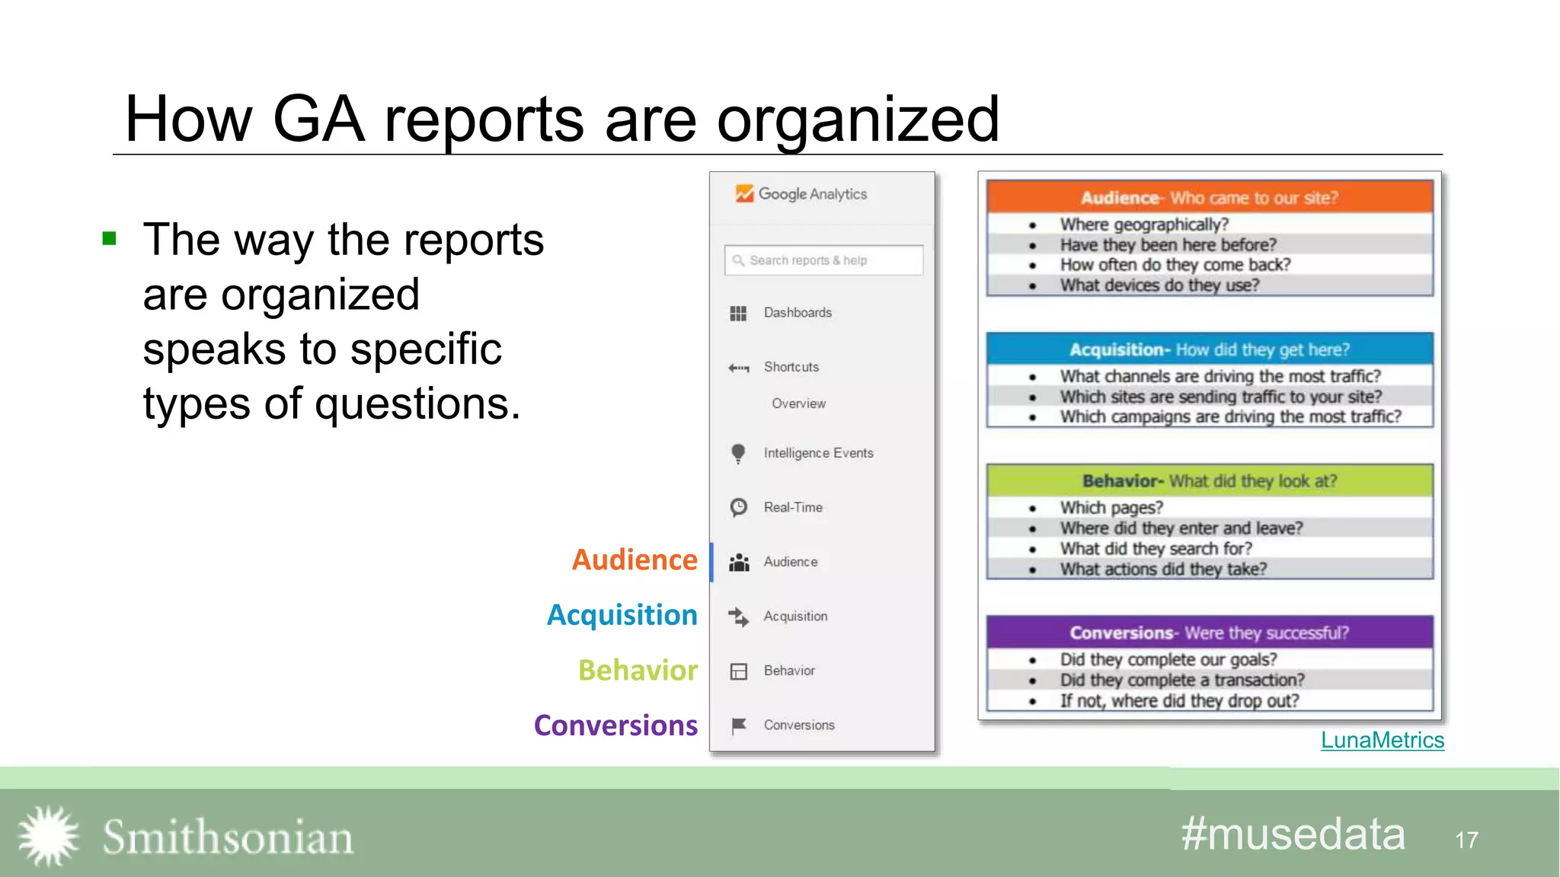Click the orange Audience header bar
The height and width of the screenshot is (877, 1560).
click(1210, 197)
